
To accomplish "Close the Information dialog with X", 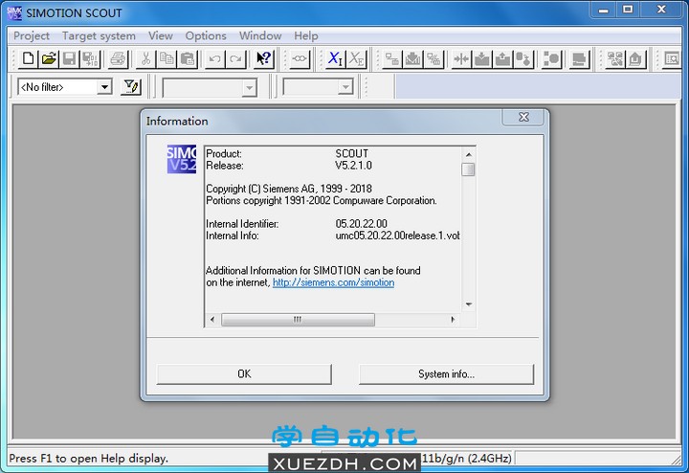I will pyautogui.click(x=523, y=117).
